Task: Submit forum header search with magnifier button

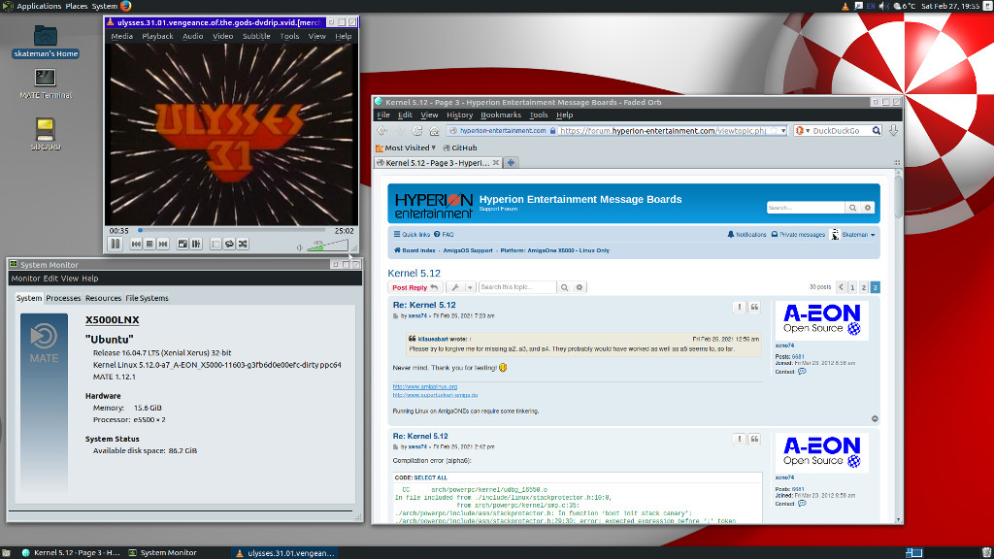Action: (852, 208)
